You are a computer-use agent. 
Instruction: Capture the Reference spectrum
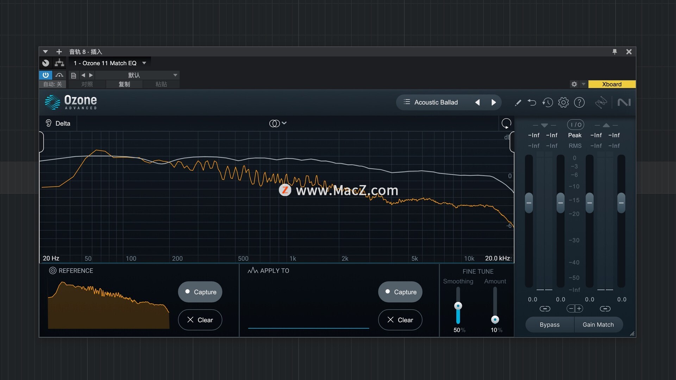(x=200, y=292)
